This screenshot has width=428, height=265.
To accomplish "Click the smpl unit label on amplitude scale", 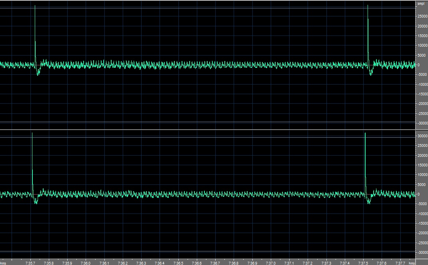I will click(421, 4).
